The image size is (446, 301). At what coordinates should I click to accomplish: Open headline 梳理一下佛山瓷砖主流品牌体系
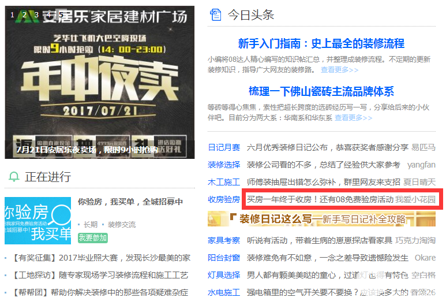tap(321, 91)
